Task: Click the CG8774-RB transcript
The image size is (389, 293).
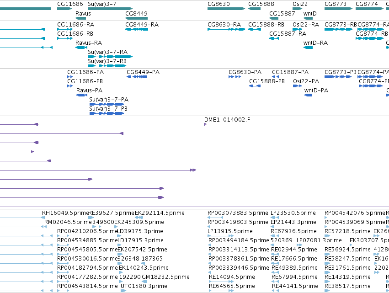Action: point(369,38)
